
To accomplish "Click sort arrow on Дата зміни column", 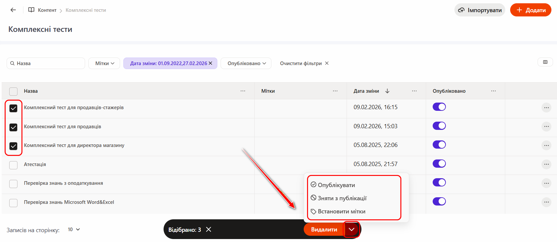I will tap(387, 91).
